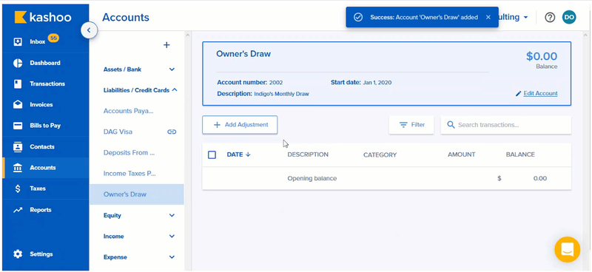The height and width of the screenshot is (272, 592).
Task: Open help with the question mark icon
Action: pos(550,17)
